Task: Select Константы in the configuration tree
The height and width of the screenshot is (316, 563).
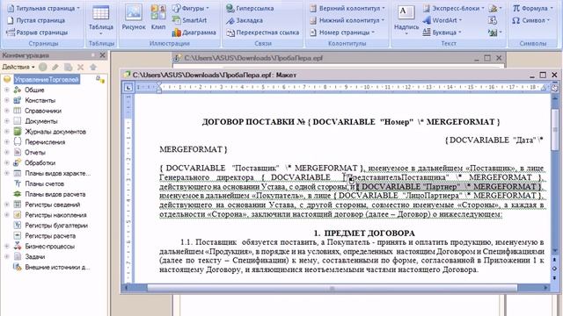Action: (x=40, y=100)
